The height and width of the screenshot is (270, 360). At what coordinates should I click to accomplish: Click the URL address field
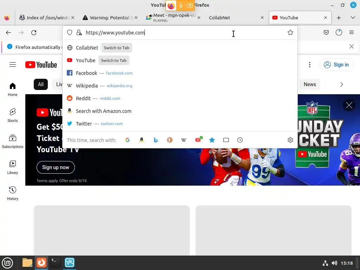184,33
